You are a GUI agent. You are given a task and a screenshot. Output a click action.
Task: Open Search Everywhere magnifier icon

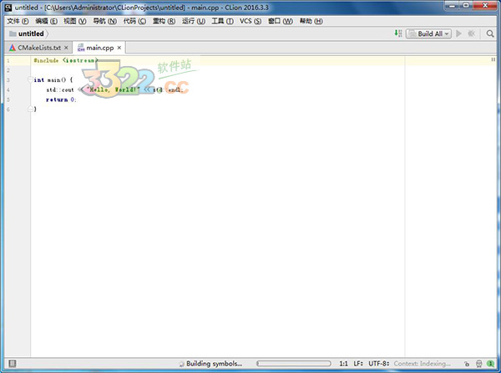click(x=490, y=33)
